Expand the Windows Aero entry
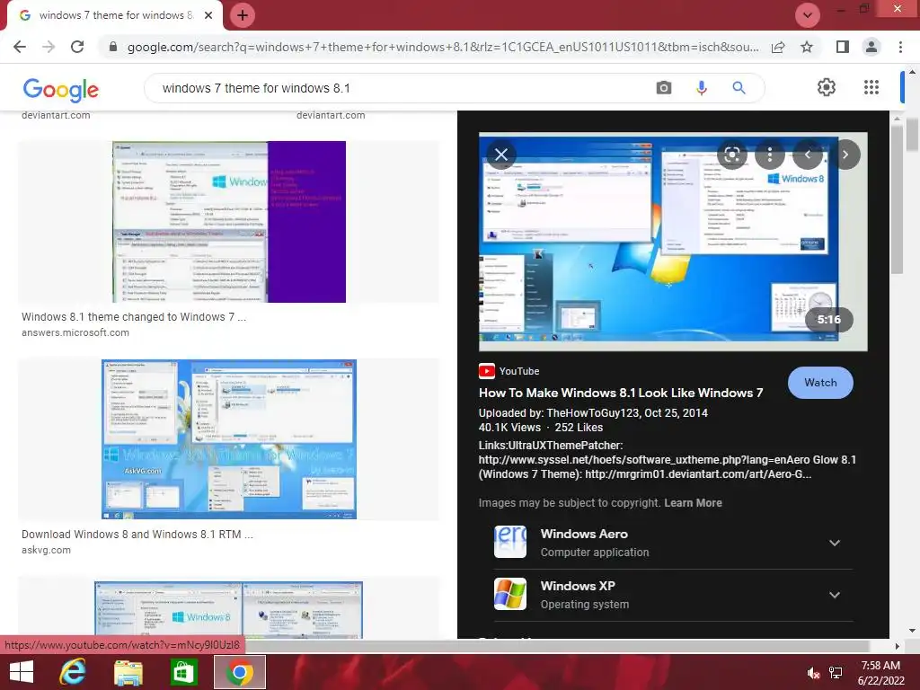The height and width of the screenshot is (690, 920). coord(835,543)
